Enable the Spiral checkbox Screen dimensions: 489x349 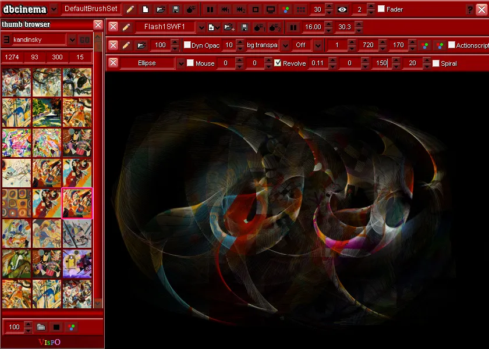tap(436, 63)
